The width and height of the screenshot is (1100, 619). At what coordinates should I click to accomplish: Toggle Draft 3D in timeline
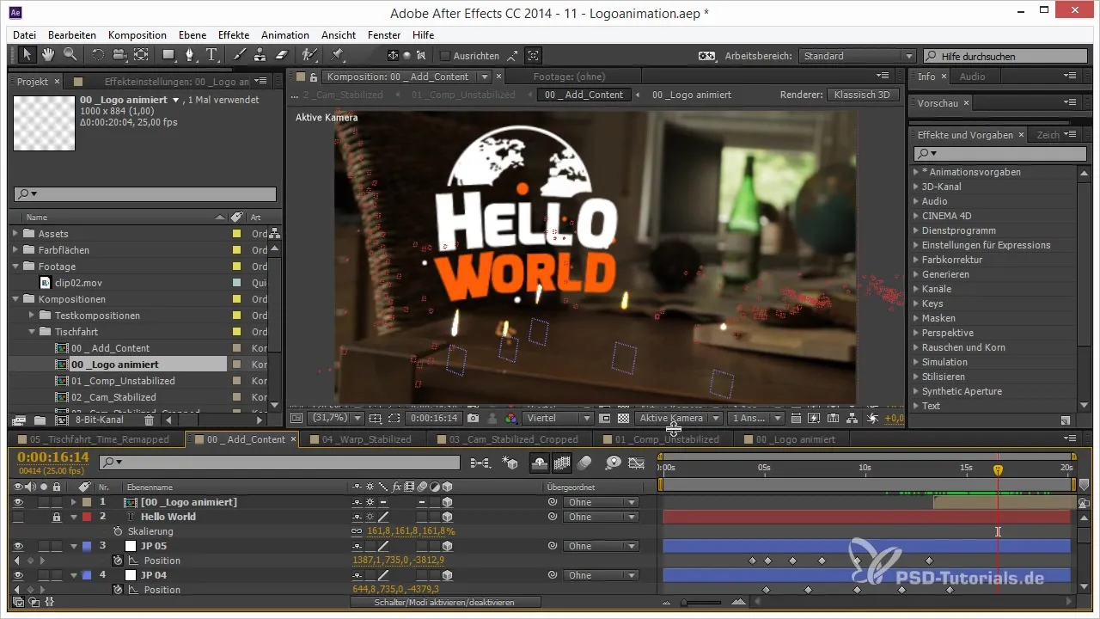(x=510, y=463)
